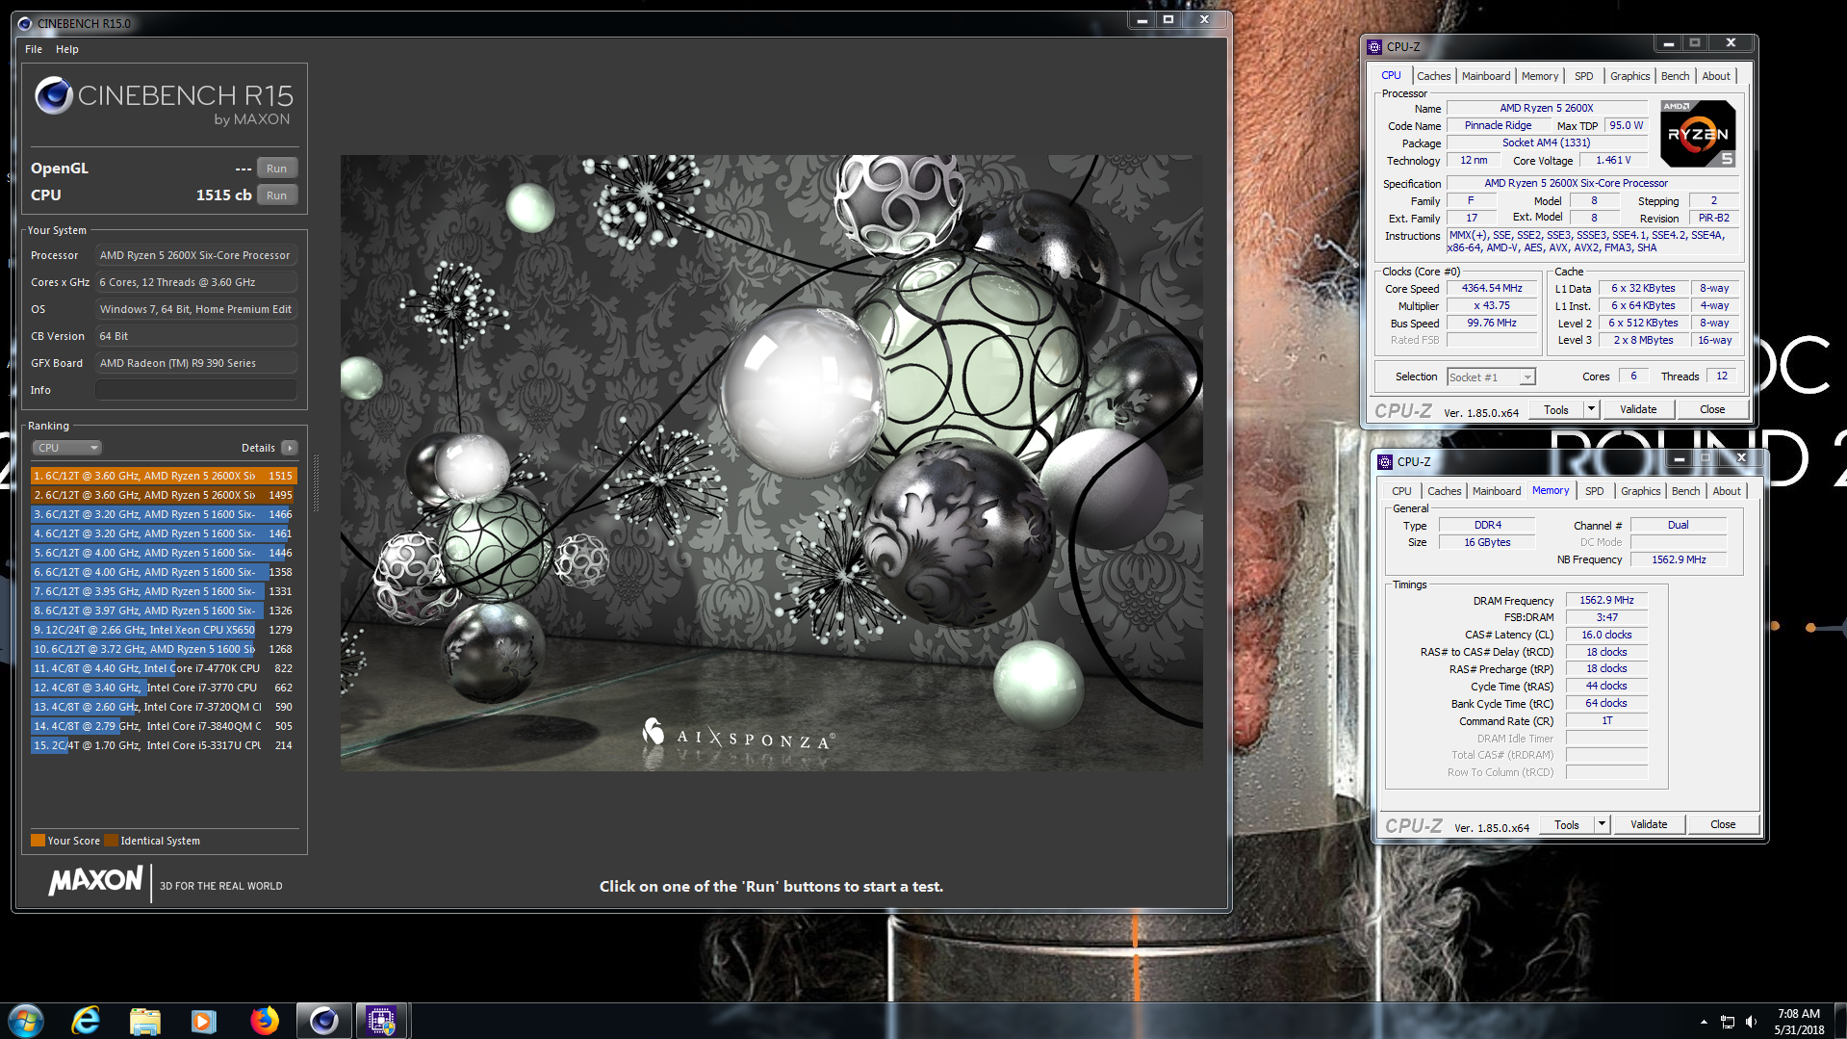Click Cinebench title bar app icon
This screenshot has height=1039, width=1847.
25,23
